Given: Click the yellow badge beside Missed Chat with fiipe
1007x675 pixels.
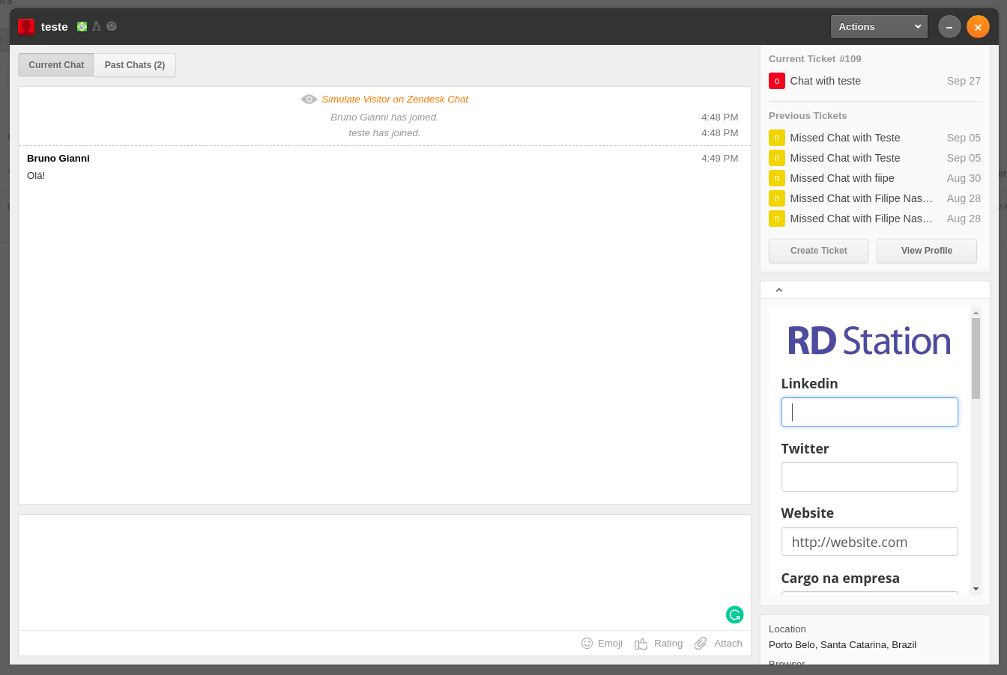Looking at the screenshot, I should pyautogui.click(x=777, y=178).
